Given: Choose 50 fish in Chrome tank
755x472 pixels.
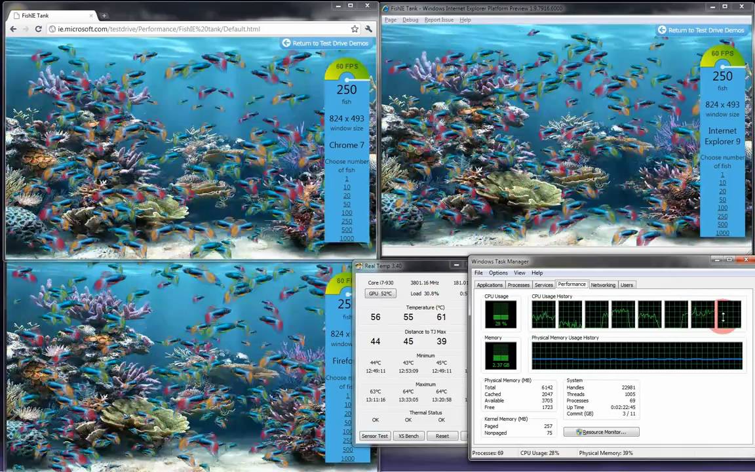Looking at the screenshot, I should point(347,205).
